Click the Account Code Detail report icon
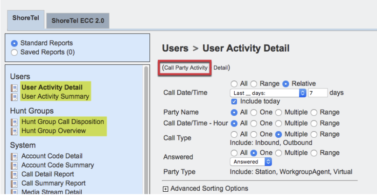 pyautogui.click(x=14, y=156)
